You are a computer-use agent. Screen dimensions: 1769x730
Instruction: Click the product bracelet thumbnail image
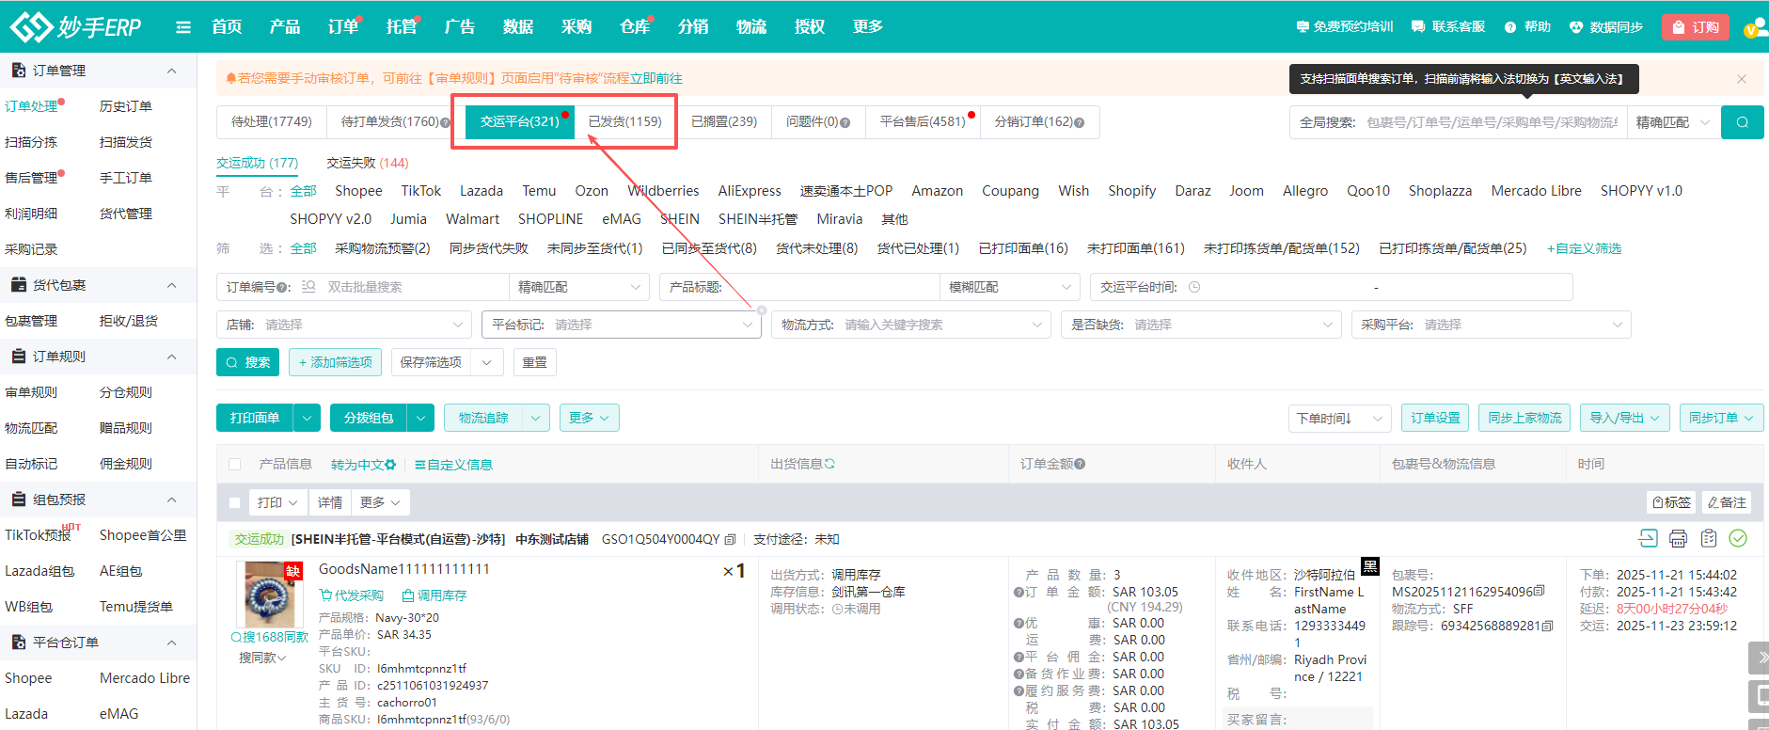click(270, 595)
